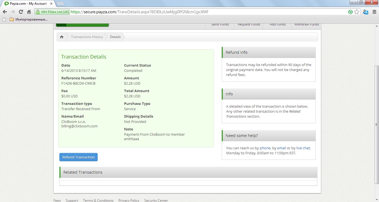Open the Privacy Policy footer link
Screen dimensions: 379x202
pyautogui.click(x=129, y=200)
